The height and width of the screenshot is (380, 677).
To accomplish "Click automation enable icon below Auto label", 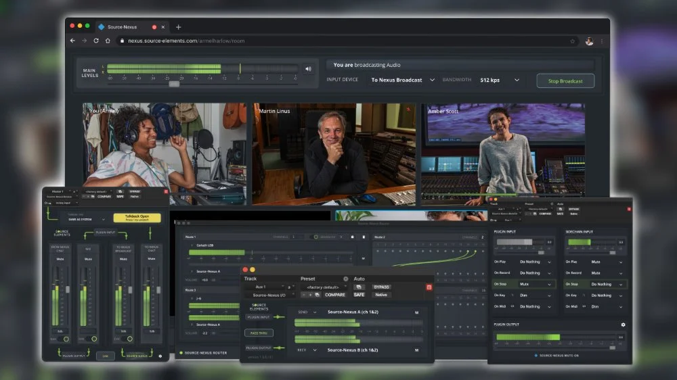I will pyautogui.click(x=359, y=287).
